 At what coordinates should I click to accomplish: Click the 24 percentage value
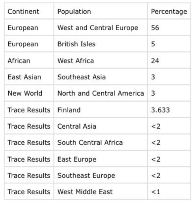click(x=155, y=61)
